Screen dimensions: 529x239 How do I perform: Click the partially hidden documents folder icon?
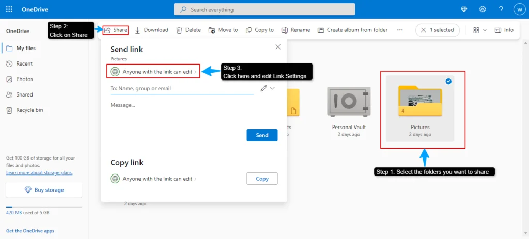point(293,103)
